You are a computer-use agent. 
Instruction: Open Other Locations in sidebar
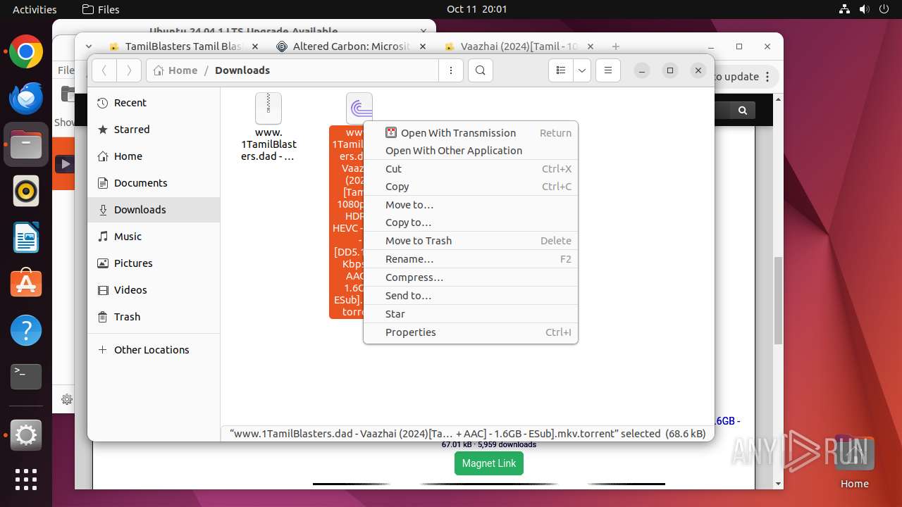tap(154, 350)
